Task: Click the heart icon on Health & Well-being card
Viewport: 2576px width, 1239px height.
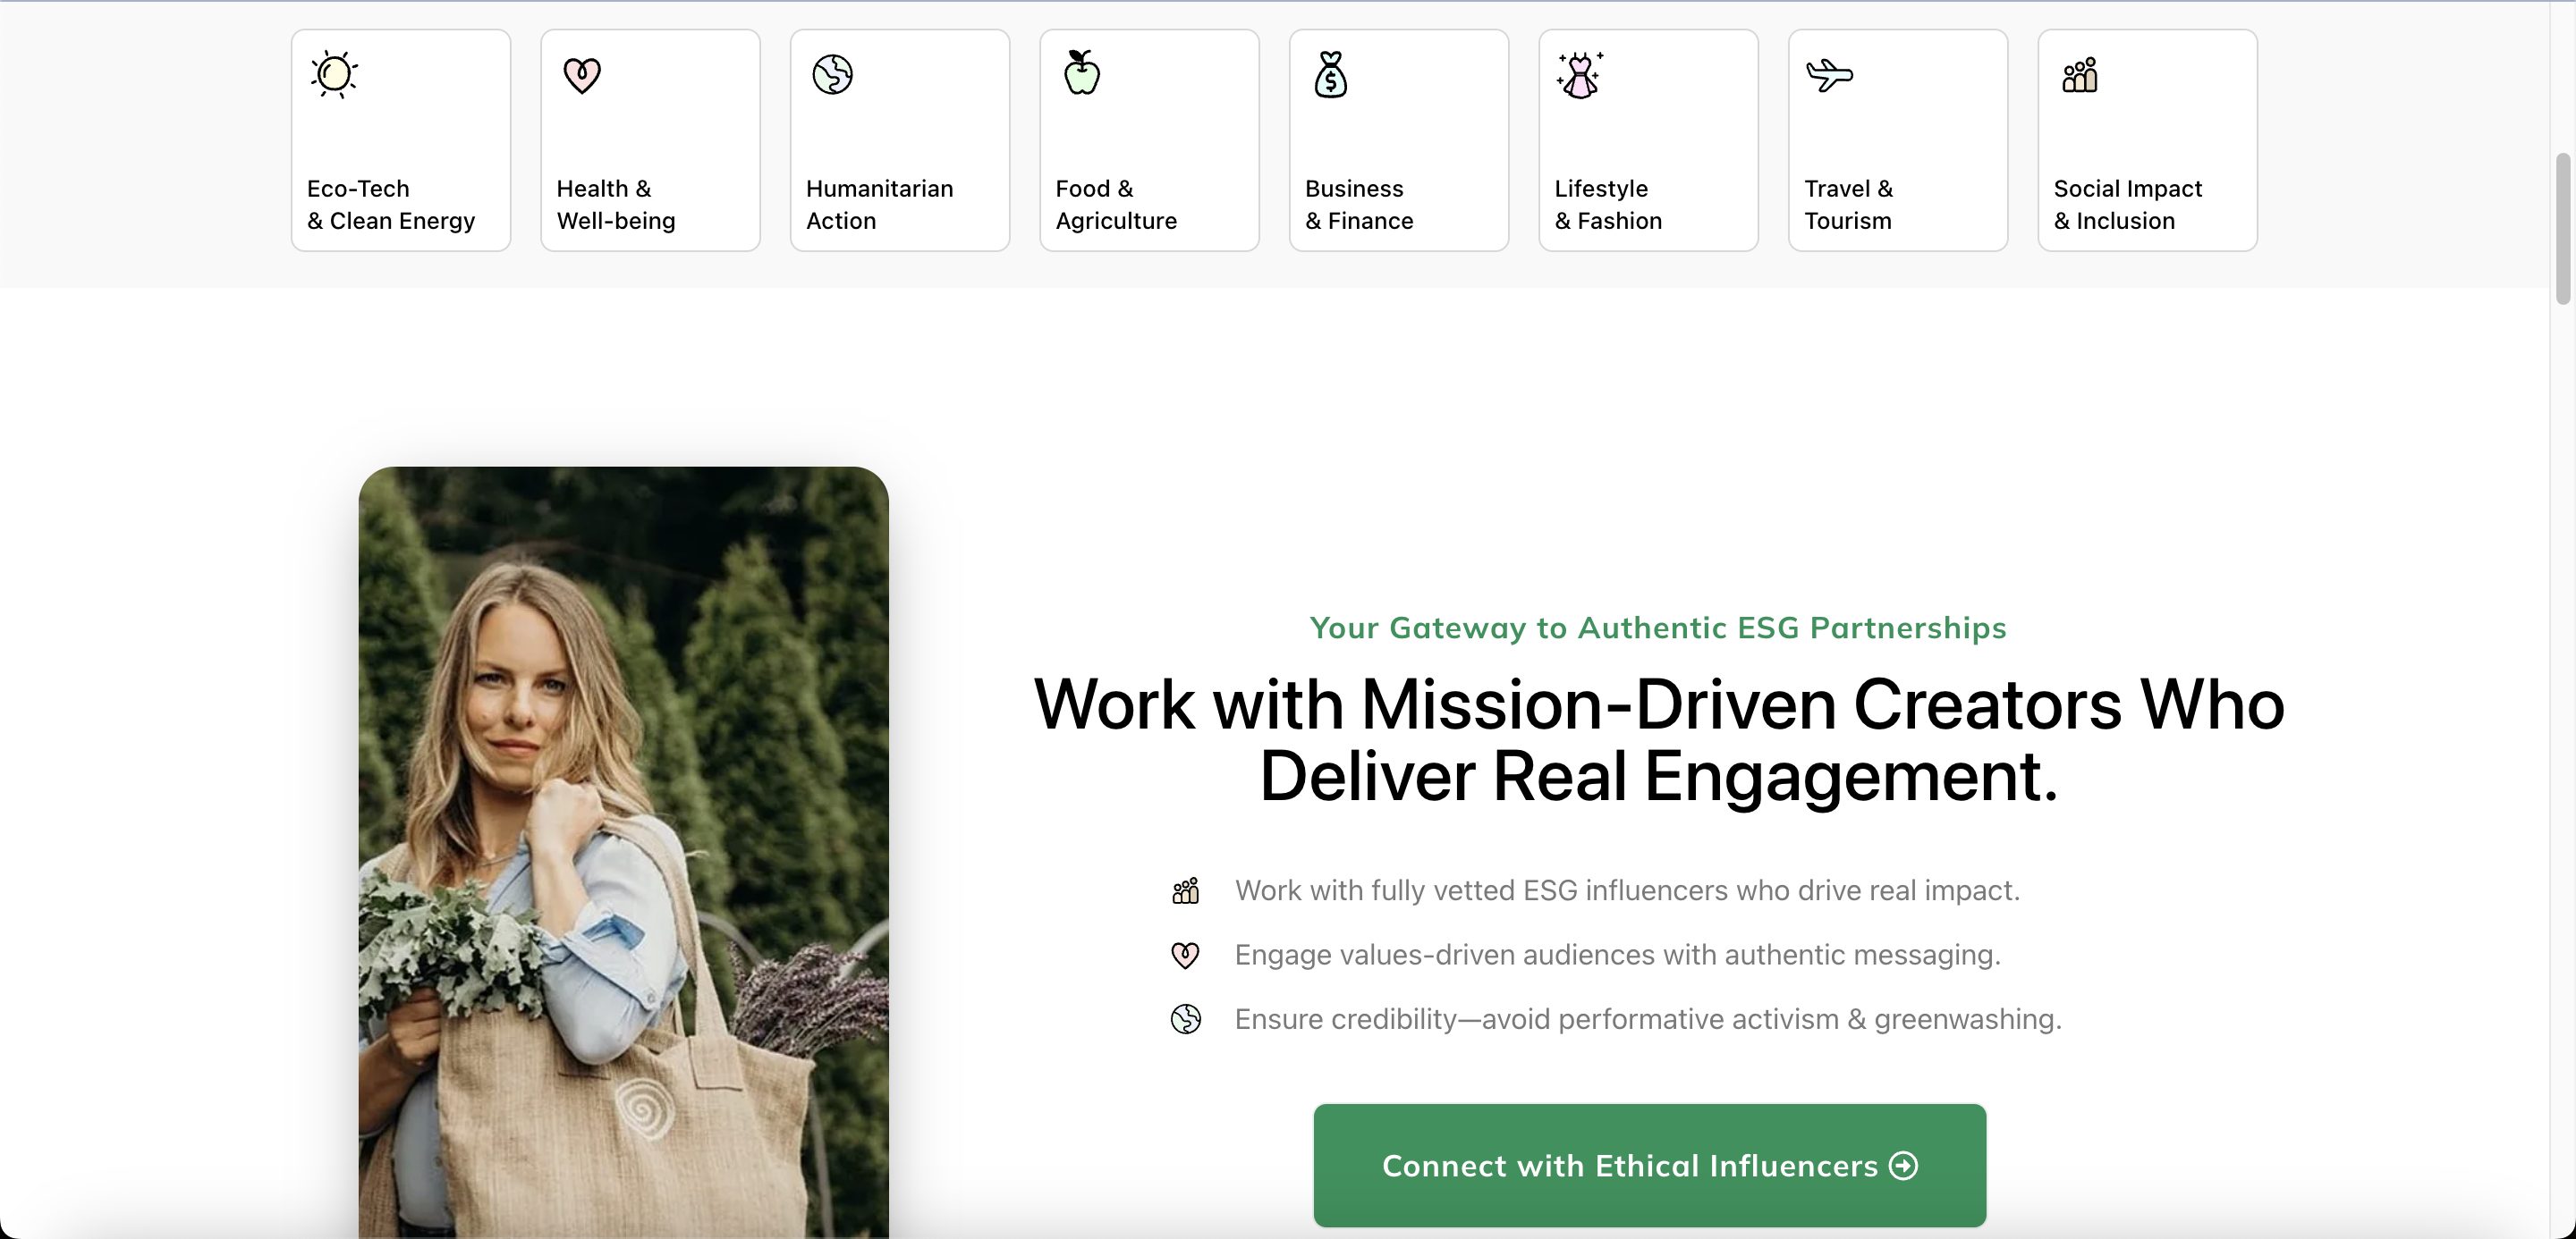Action: 582,75
